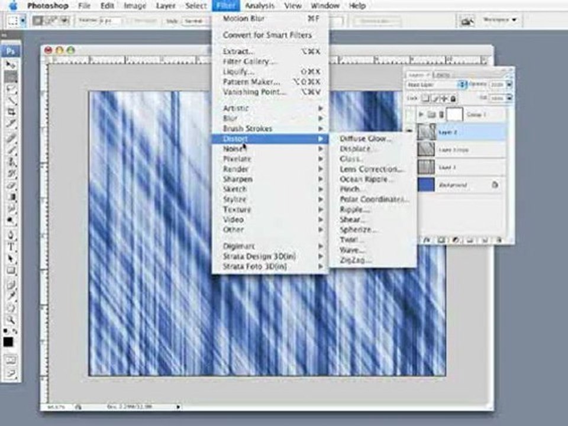Screen dimensions: 568x426
Task: Expand the Render filter submenu
Action: pos(270,169)
